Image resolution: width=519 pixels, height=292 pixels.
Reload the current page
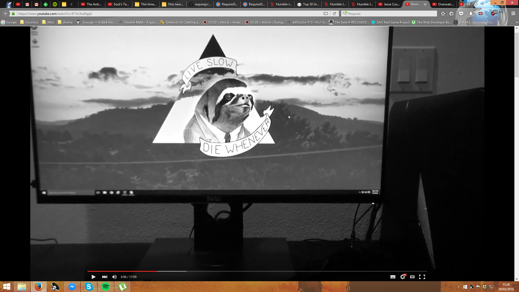click(x=334, y=14)
